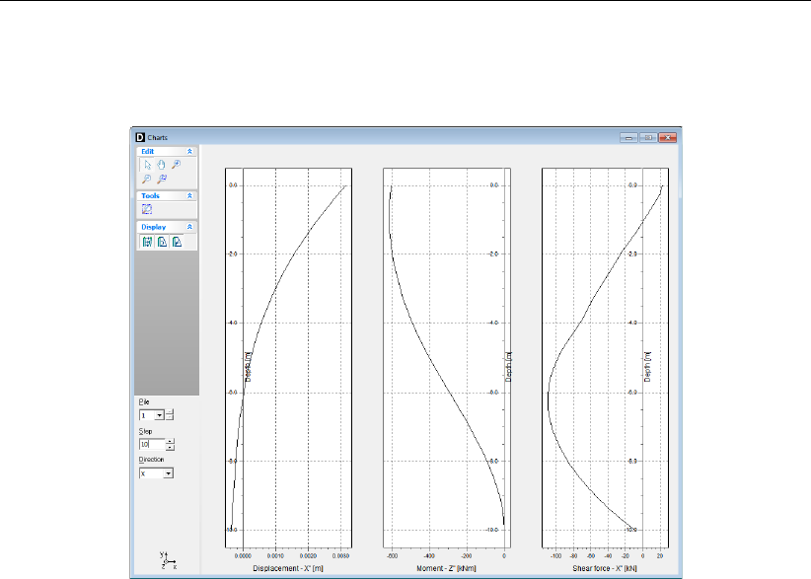The width and height of the screenshot is (811, 579).
Task: Click the D application icon in title bar
Action: 140,137
